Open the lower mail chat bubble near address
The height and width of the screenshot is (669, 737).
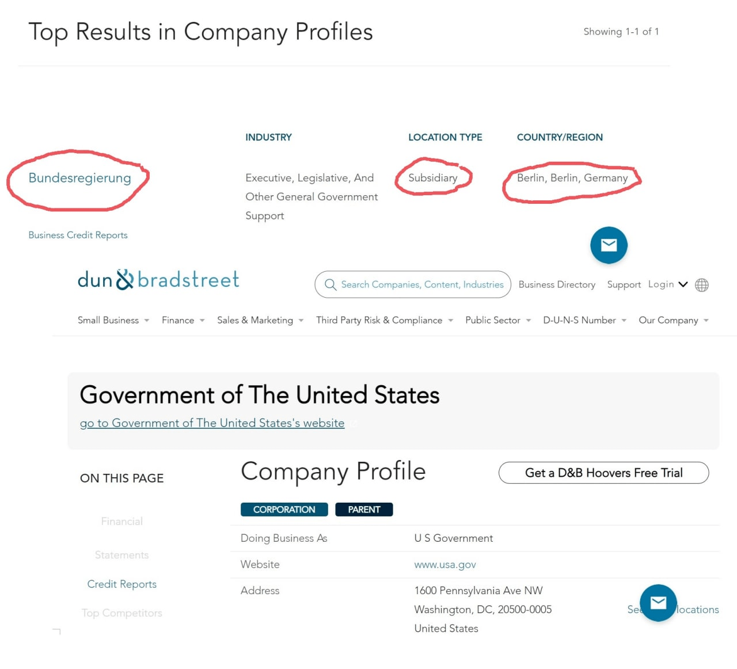pyautogui.click(x=658, y=603)
